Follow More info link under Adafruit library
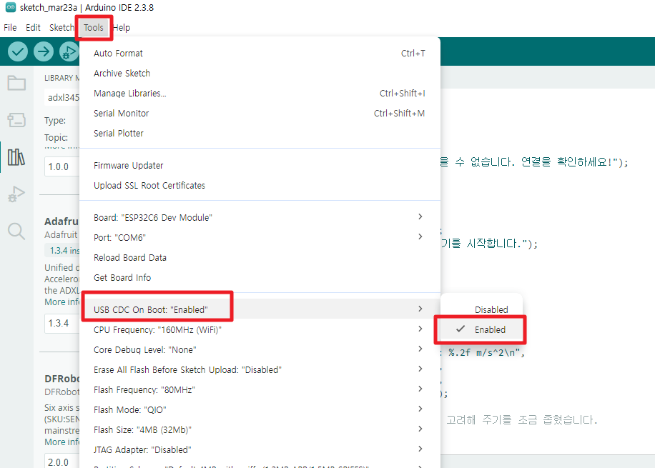This screenshot has width=655, height=468. pos(61,302)
